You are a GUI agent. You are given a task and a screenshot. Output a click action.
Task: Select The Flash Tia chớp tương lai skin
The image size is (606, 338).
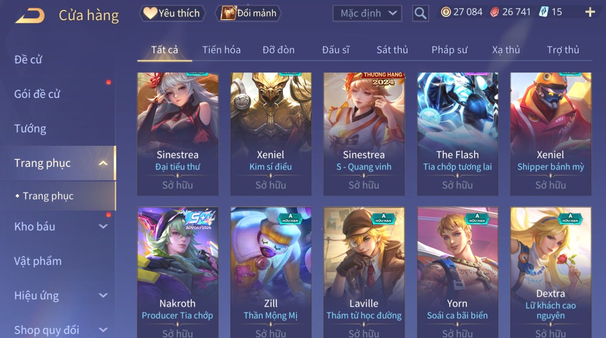coord(458,134)
